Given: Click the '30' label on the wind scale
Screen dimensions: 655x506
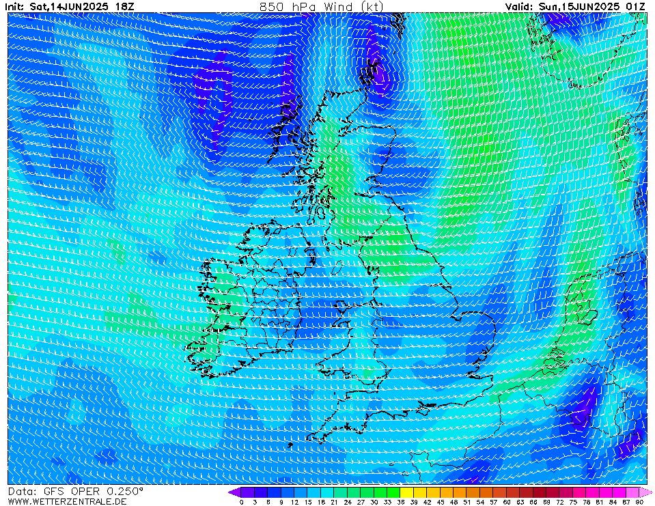Looking at the screenshot, I should click(x=374, y=502).
